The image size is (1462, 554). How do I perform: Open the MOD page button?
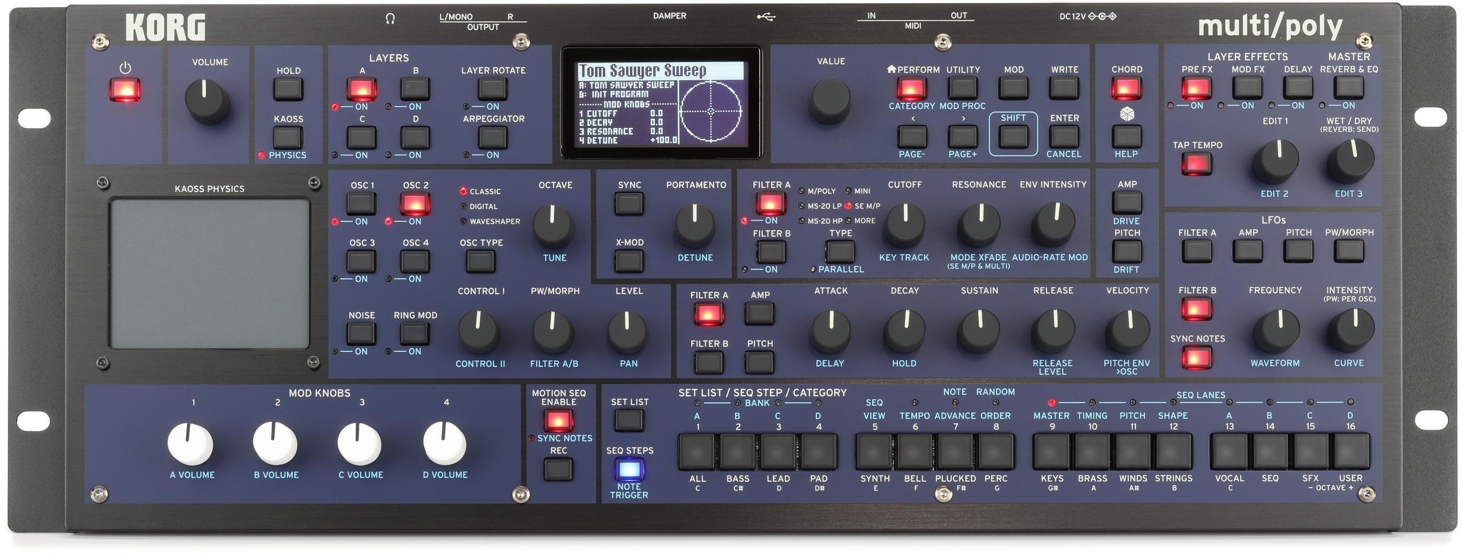click(1014, 89)
